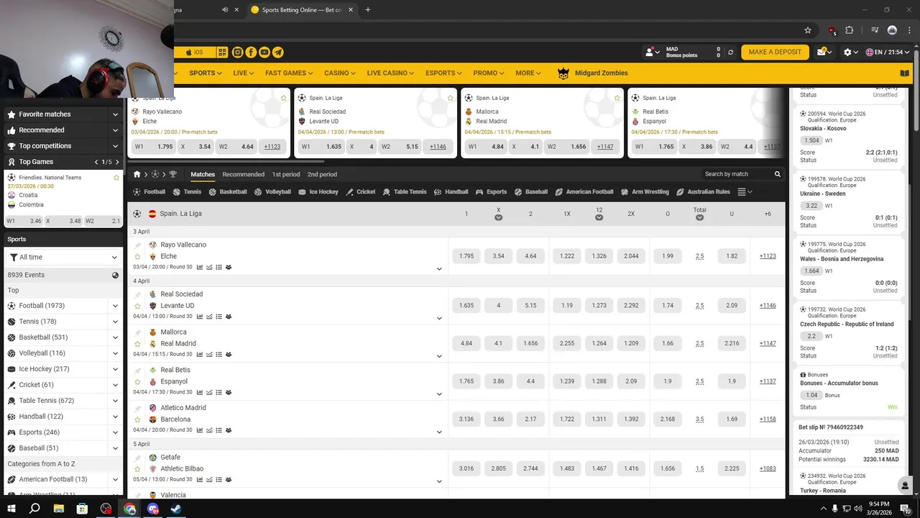Viewport: 920px width, 518px height.
Task: Open +1147 markets for Mallorca vs Real Madrid
Action: [x=768, y=344]
